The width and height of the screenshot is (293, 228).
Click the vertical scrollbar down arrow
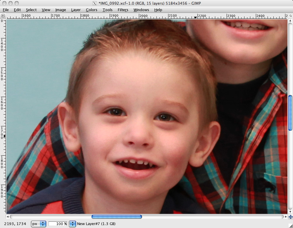pos(289,212)
